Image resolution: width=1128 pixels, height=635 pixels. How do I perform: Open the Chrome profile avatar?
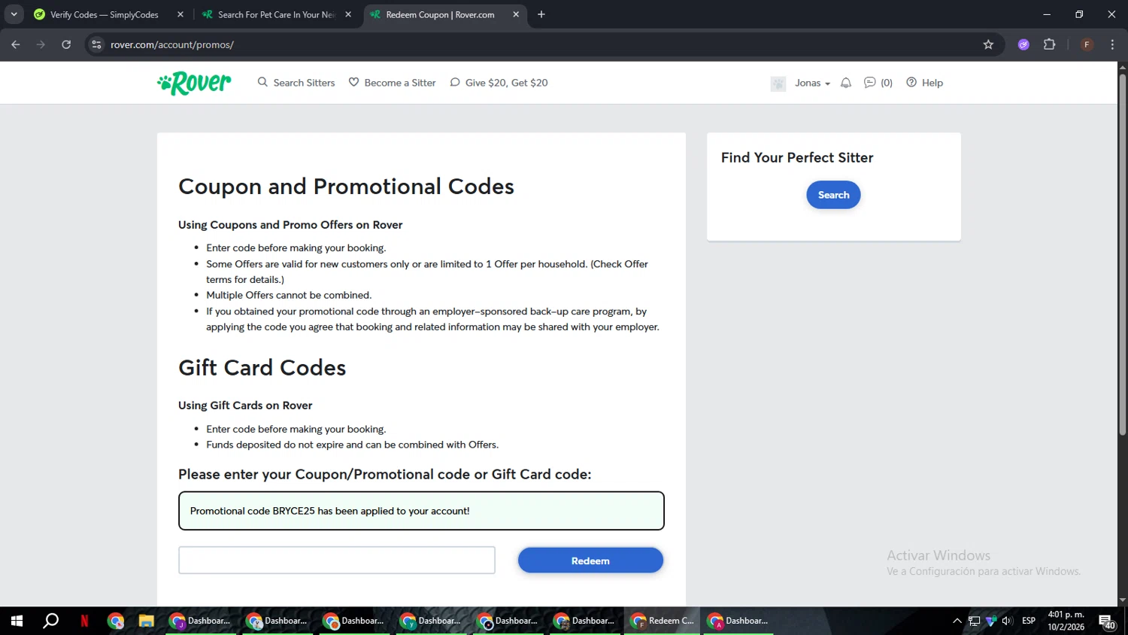click(x=1086, y=44)
